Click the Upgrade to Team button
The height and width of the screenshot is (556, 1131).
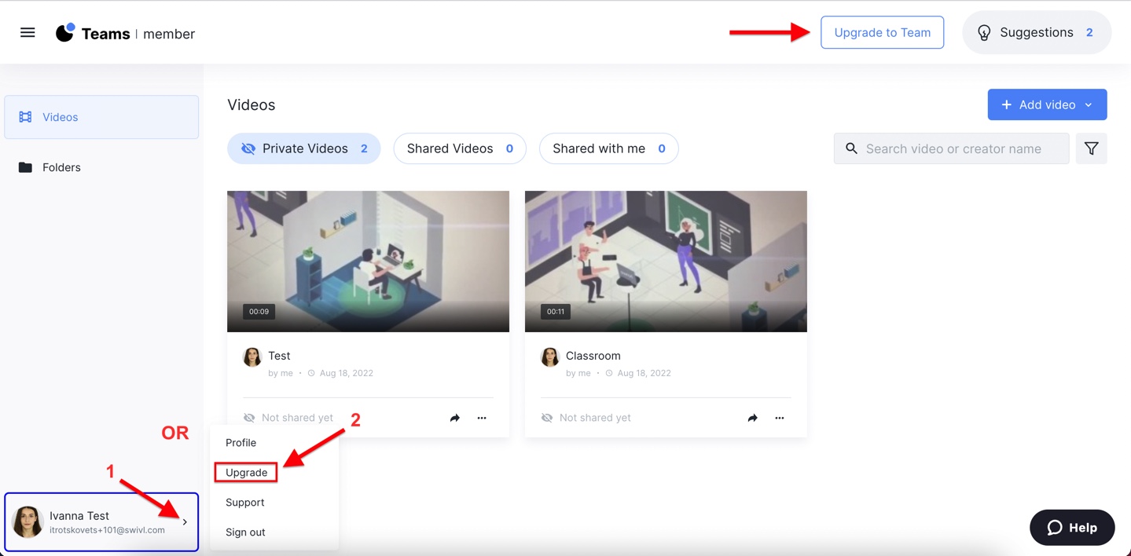coord(882,33)
